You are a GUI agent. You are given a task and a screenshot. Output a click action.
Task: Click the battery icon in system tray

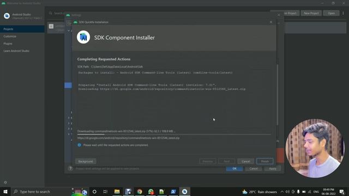tap(304, 192)
